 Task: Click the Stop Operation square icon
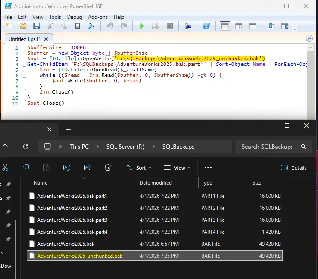pos(170,26)
